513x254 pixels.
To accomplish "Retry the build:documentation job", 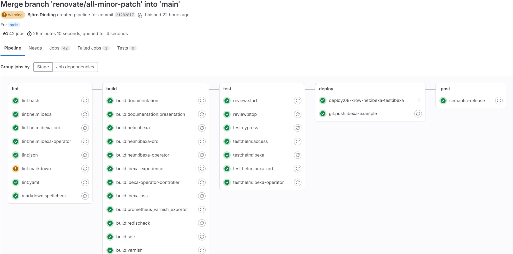I will point(202,101).
